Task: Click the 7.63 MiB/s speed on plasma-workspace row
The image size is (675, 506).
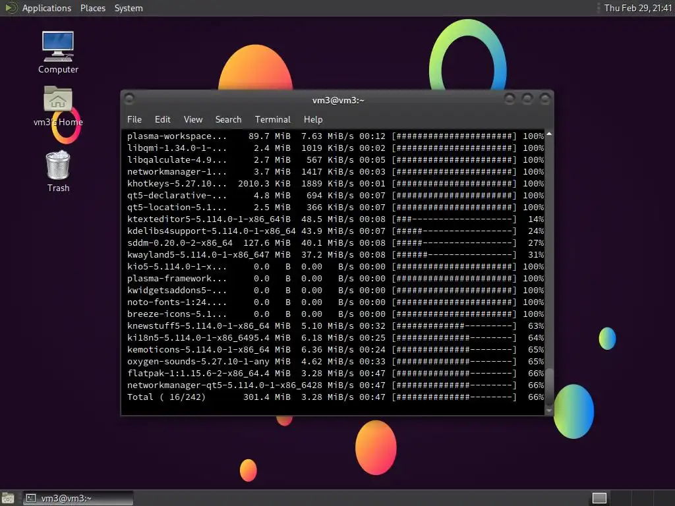Action: (x=327, y=136)
